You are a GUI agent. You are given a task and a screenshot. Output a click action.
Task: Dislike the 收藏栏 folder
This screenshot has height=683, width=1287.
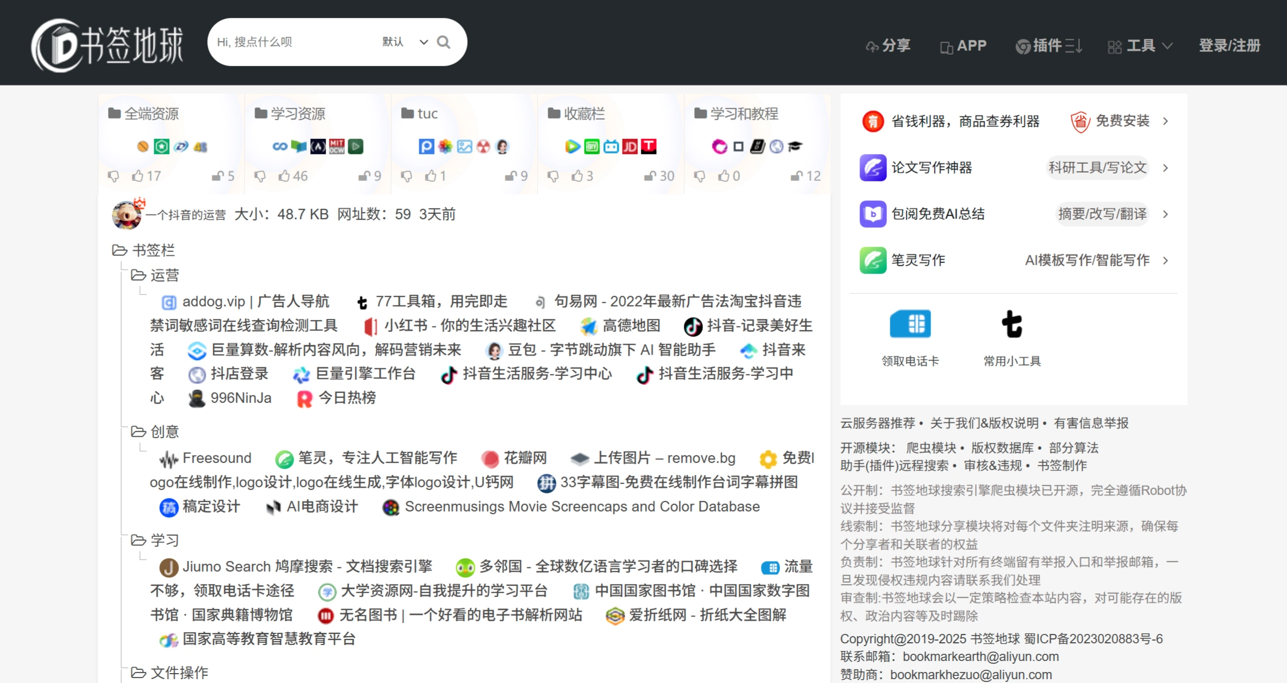click(553, 176)
